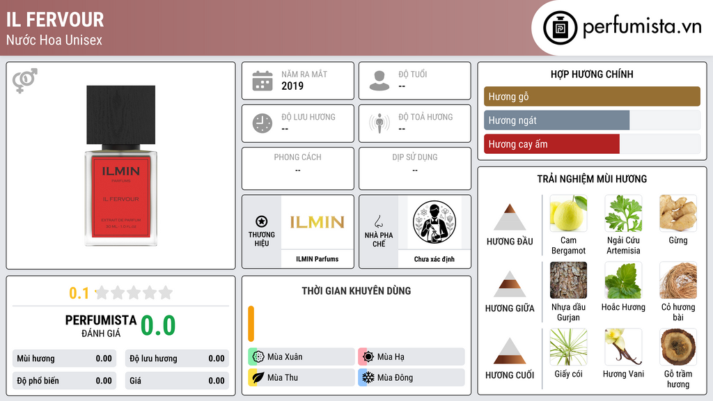
Task: Open the Cam Bergamot note image
Action: (568, 213)
